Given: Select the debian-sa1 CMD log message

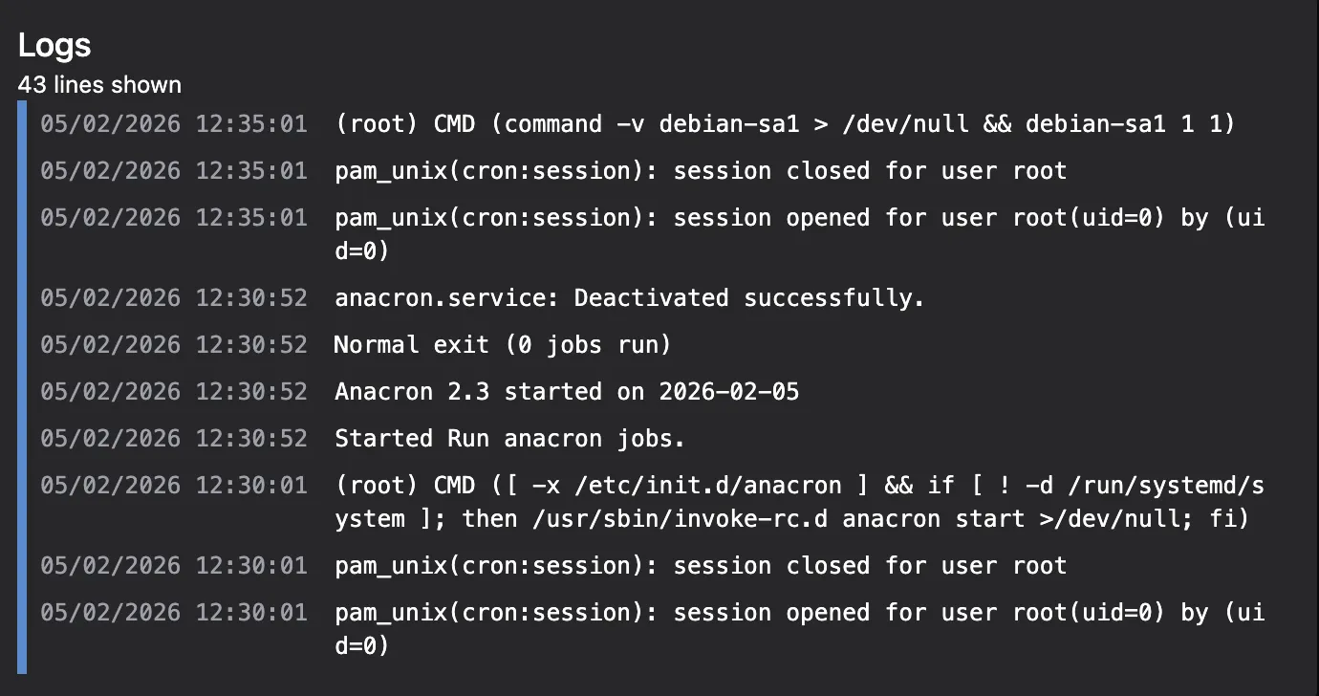Looking at the screenshot, I should point(784,123).
